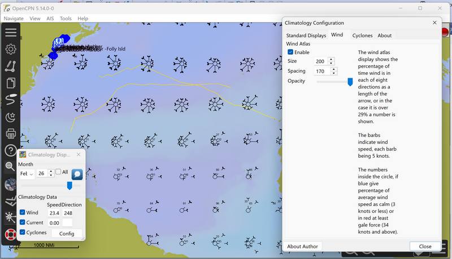Click the Wind Direction field showing 248

click(x=68, y=213)
